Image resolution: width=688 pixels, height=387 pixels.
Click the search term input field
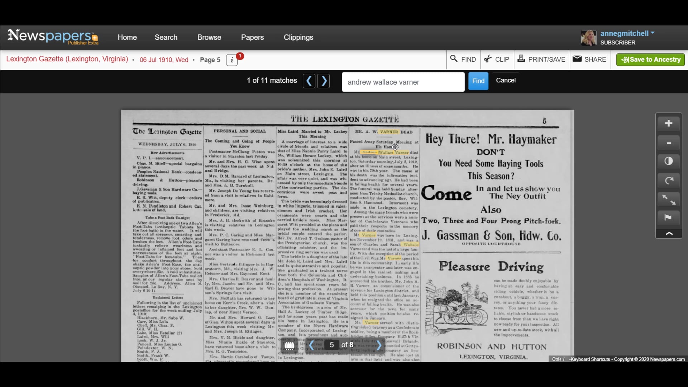click(x=403, y=82)
